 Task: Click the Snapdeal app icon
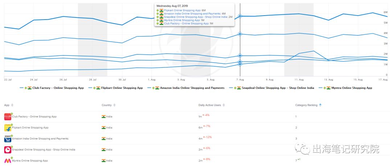8,150
